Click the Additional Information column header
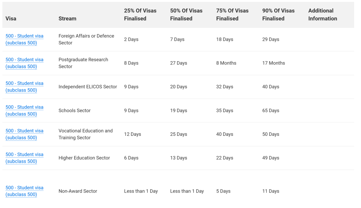 click(x=323, y=15)
